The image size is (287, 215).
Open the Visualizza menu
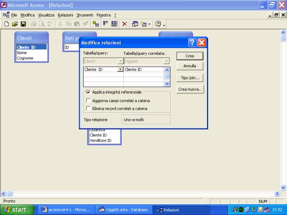pyautogui.click(x=46, y=15)
